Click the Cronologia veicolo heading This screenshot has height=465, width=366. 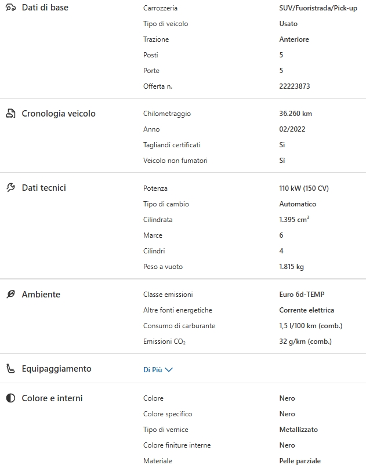[x=58, y=114]
